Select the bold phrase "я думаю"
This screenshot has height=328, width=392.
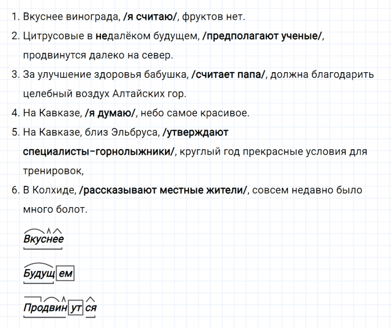[x=110, y=113]
